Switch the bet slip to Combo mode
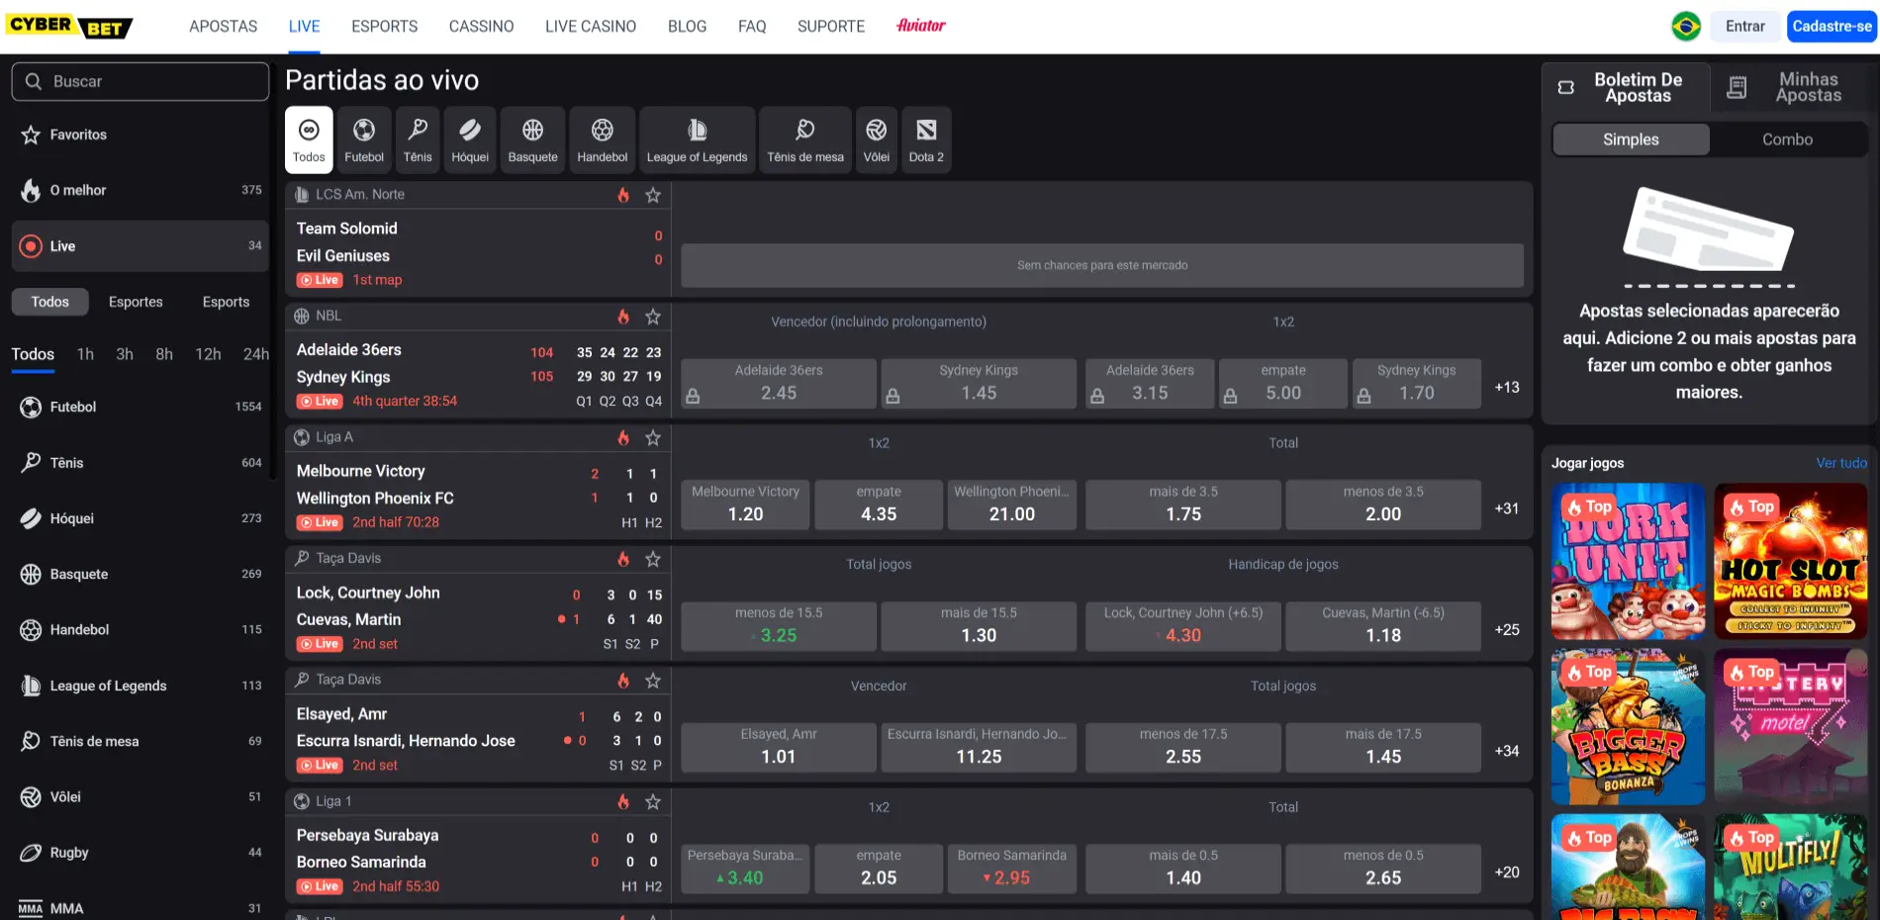 [x=1786, y=139]
